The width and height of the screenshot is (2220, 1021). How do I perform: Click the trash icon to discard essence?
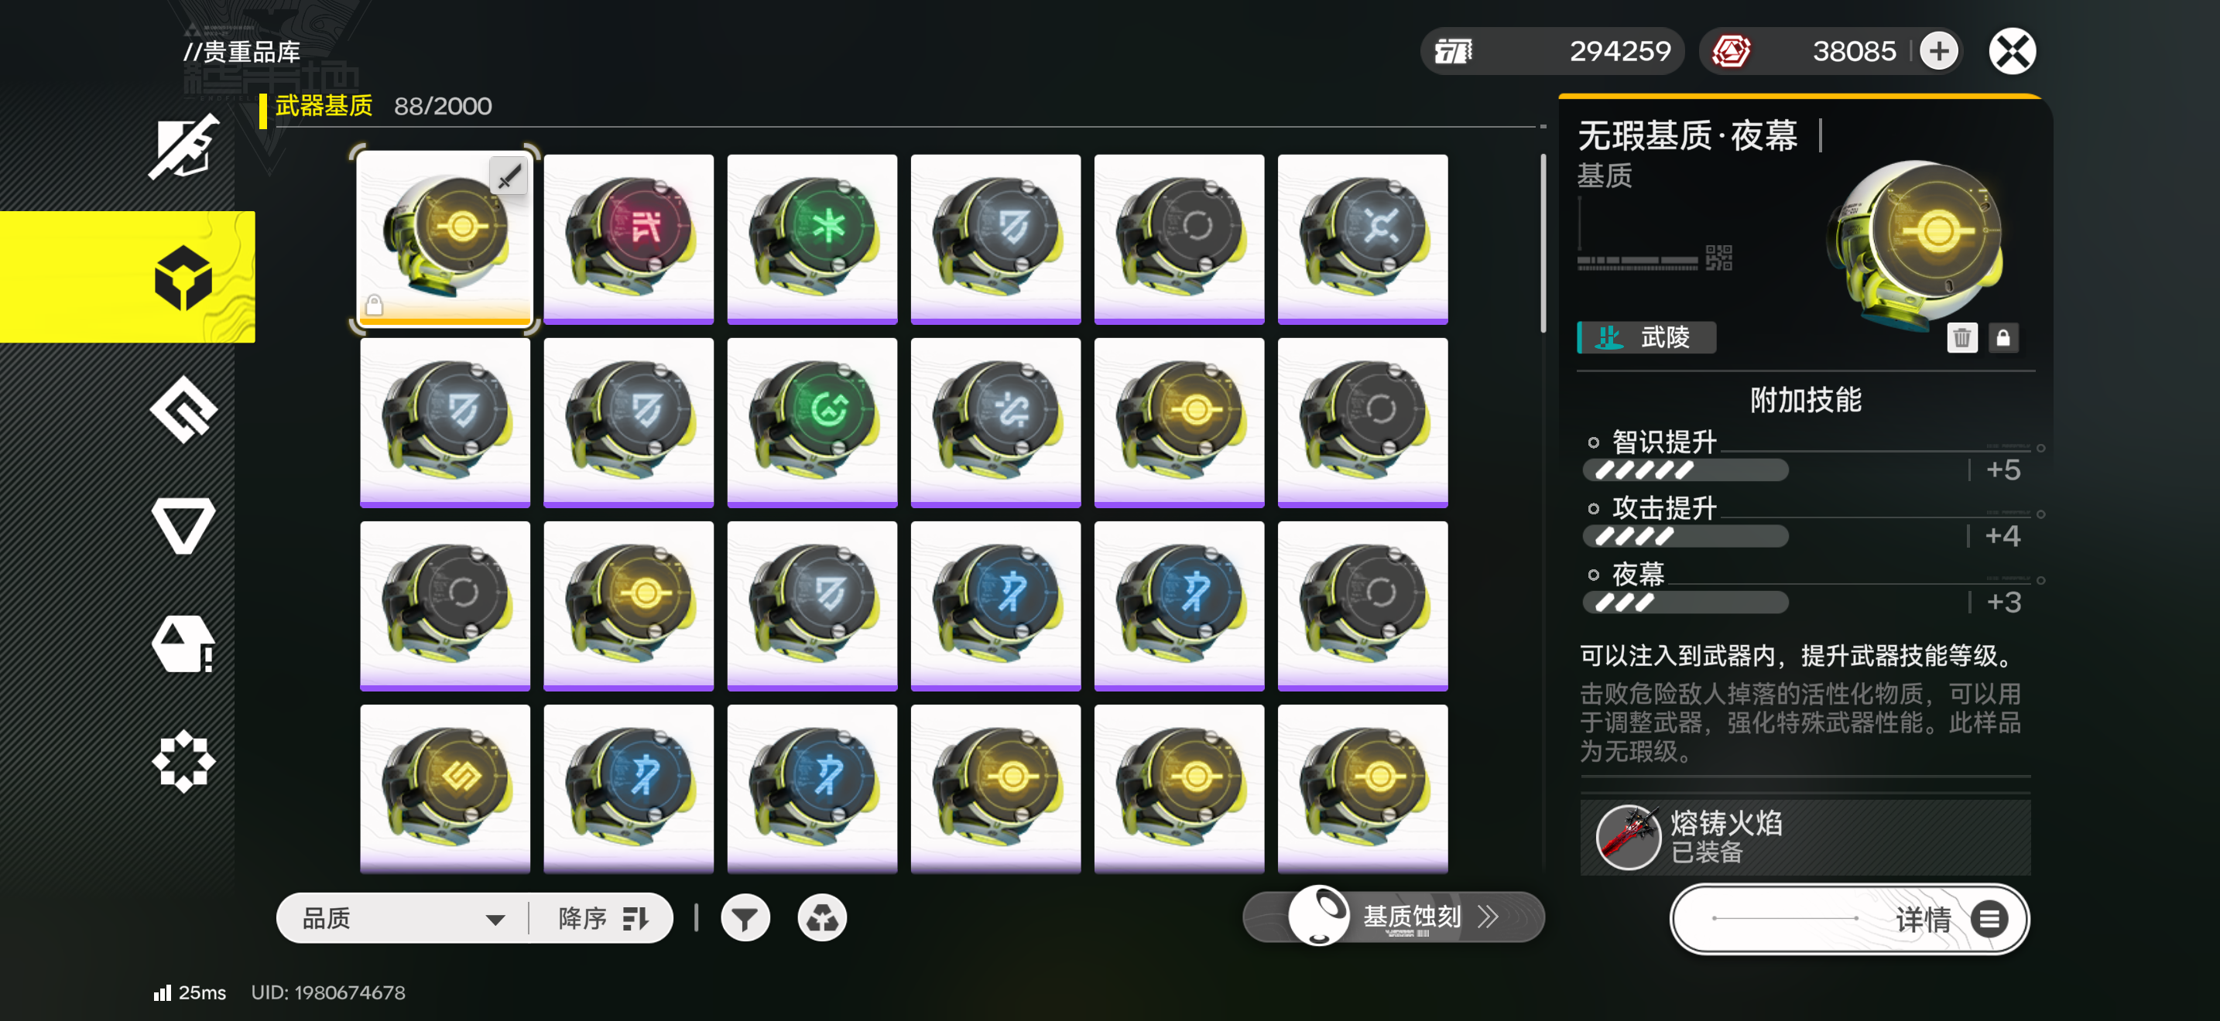coord(1961,337)
